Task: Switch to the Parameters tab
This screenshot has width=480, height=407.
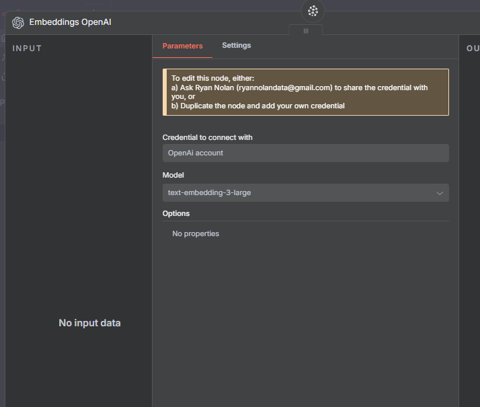Action: pos(182,46)
